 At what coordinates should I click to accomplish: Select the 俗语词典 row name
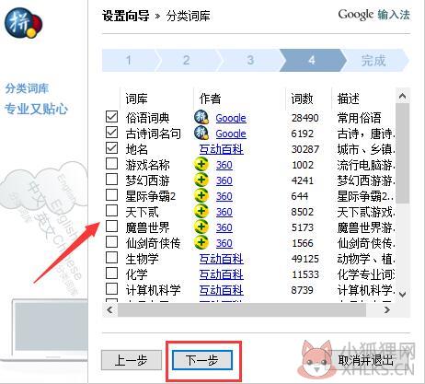click(x=147, y=118)
